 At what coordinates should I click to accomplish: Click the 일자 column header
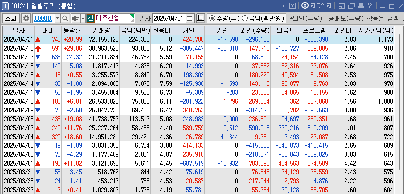coord(19,30)
